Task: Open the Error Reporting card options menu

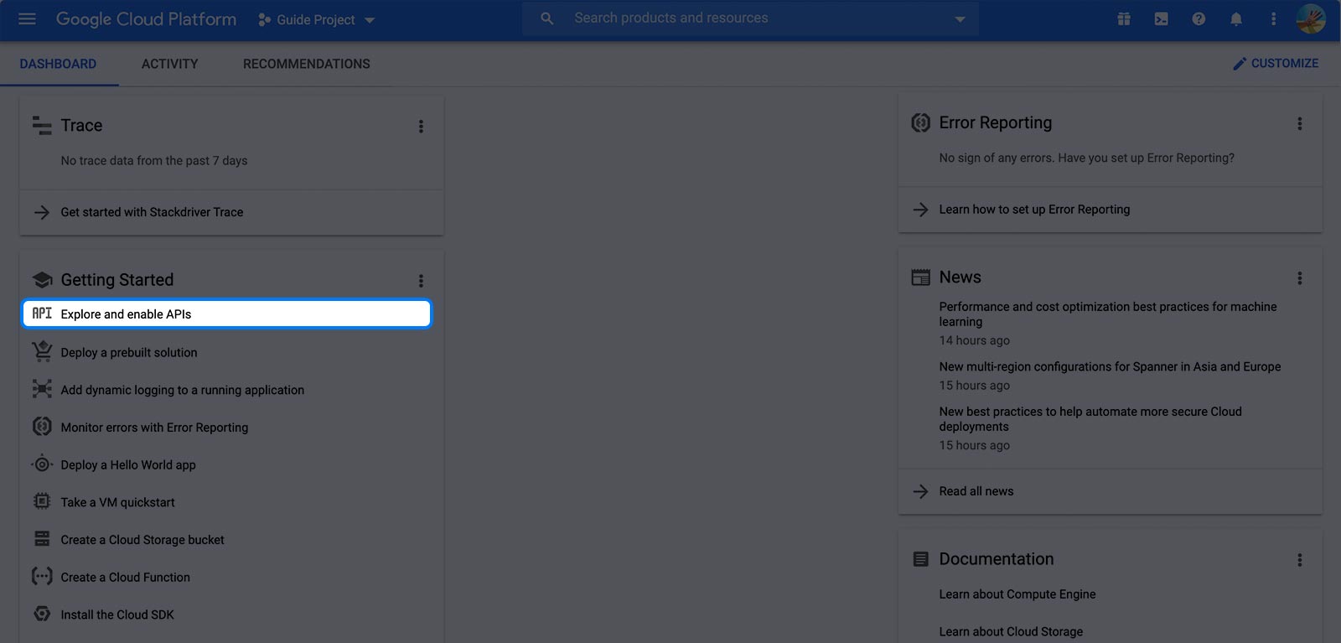Action: coord(1300,123)
